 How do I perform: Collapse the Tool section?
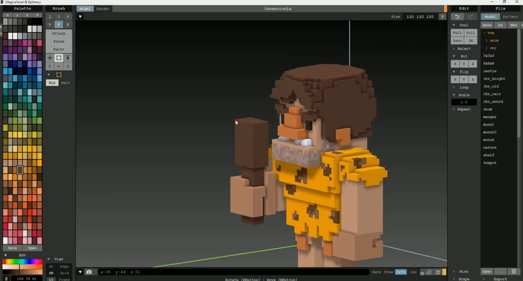click(x=454, y=25)
